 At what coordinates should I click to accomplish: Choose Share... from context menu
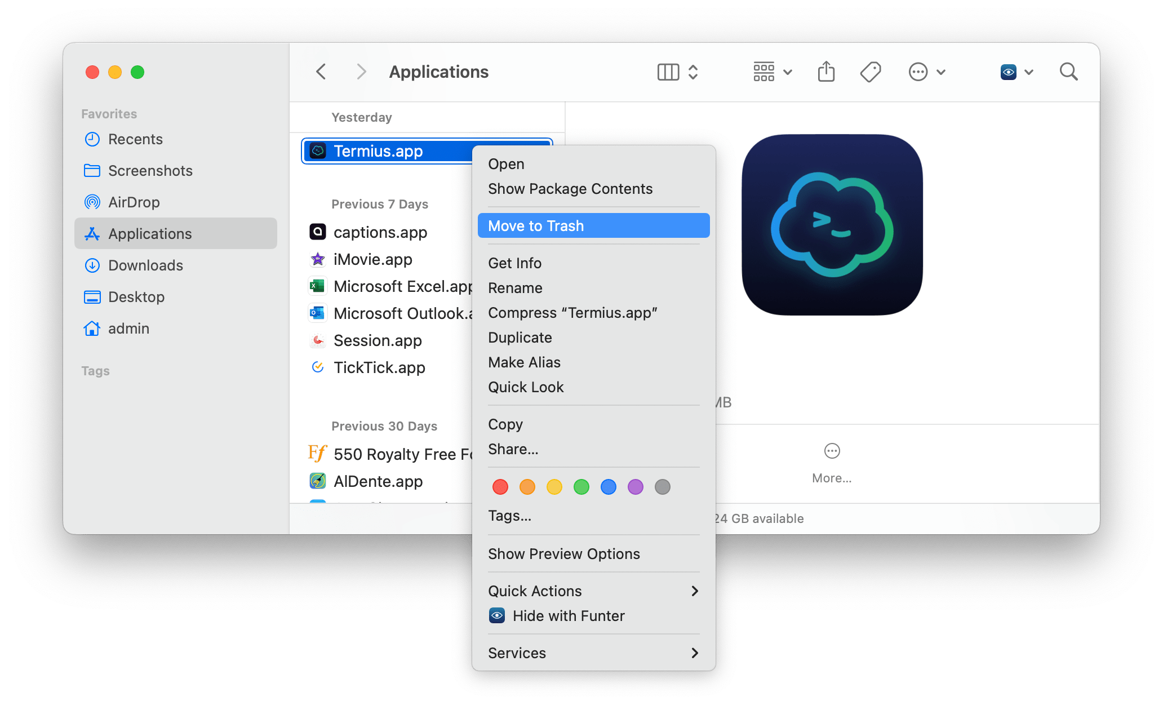pos(594,449)
